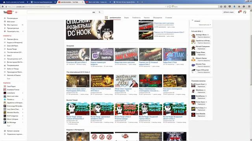Open the YouTube notifications bell
The height and width of the screenshot is (141, 252).
pyautogui.click(x=239, y=12)
